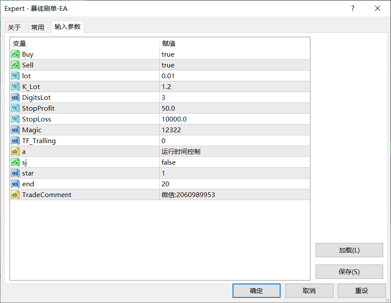Viewport: 391px width, 303px height.
Task: Click the 赋值 column header
Action: tap(234, 44)
